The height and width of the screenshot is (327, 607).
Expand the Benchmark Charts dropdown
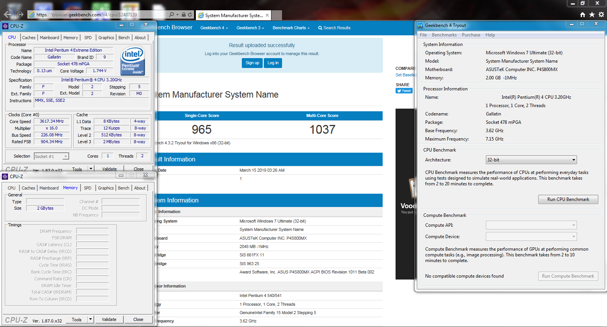point(291,28)
